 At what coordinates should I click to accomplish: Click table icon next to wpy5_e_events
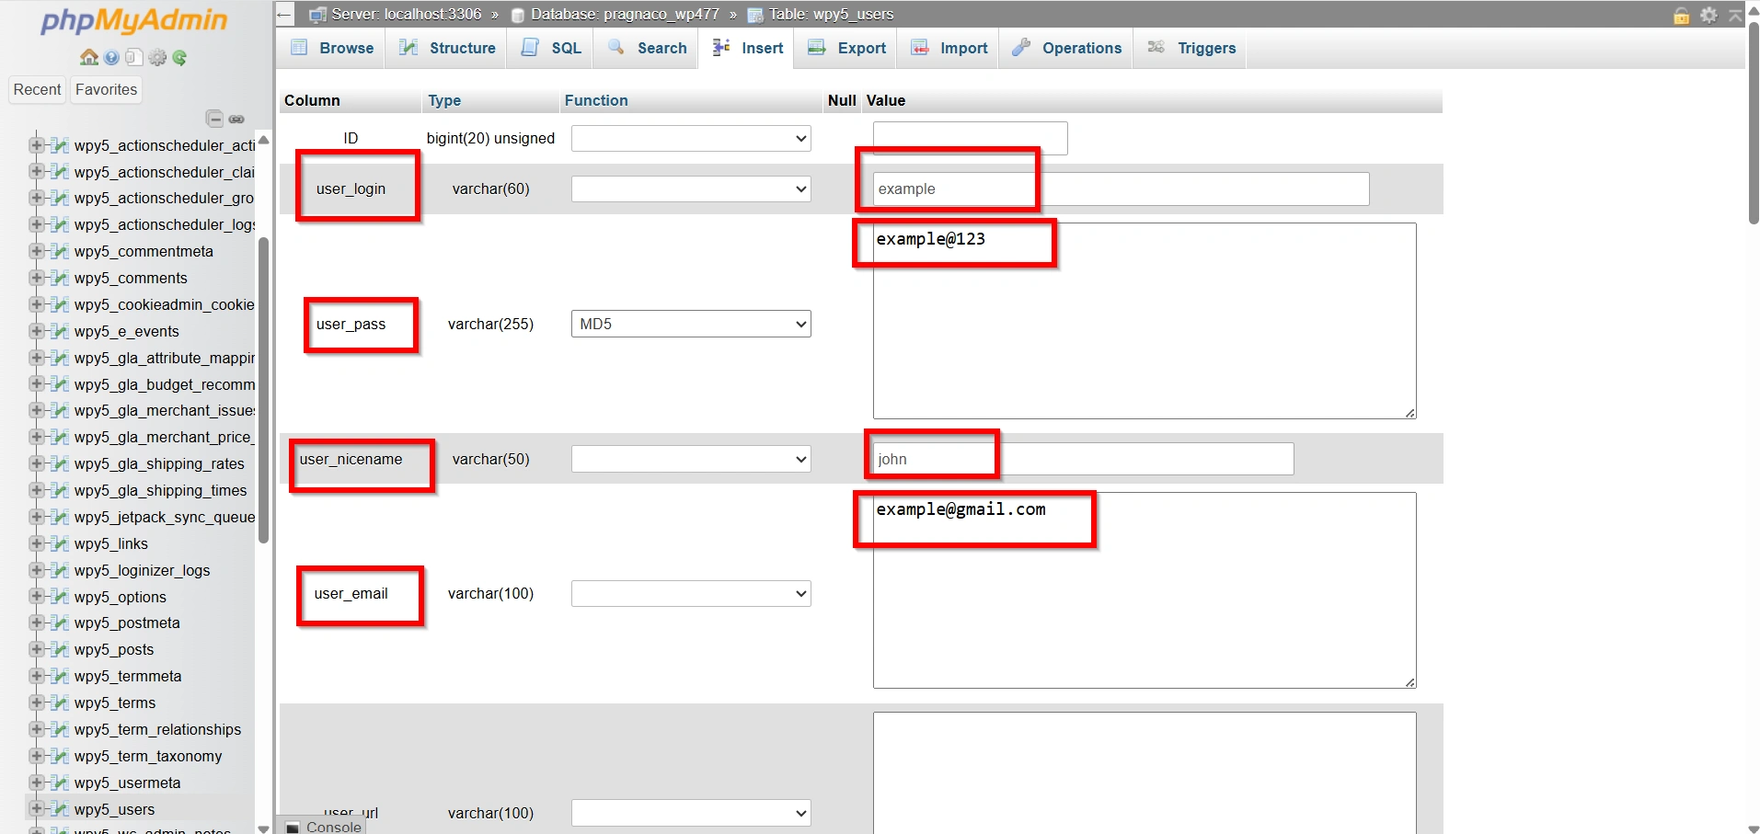point(60,331)
